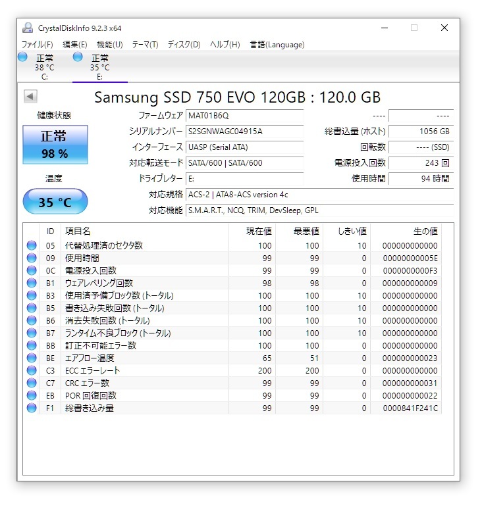Open the ファイル(F) menu

coord(38,45)
